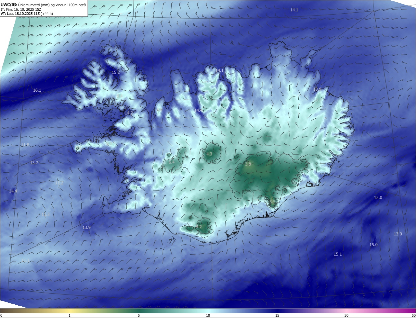Click the 13.0 value near the eastern map edge
The width and height of the screenshot is (416, 318).
click(398, 234)
